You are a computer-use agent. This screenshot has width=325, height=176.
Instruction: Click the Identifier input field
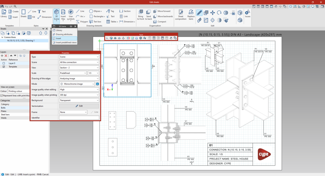pos(79,118)
